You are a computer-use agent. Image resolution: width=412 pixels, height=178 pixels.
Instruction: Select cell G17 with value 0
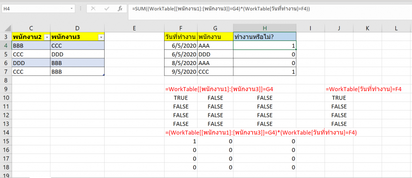215,159
